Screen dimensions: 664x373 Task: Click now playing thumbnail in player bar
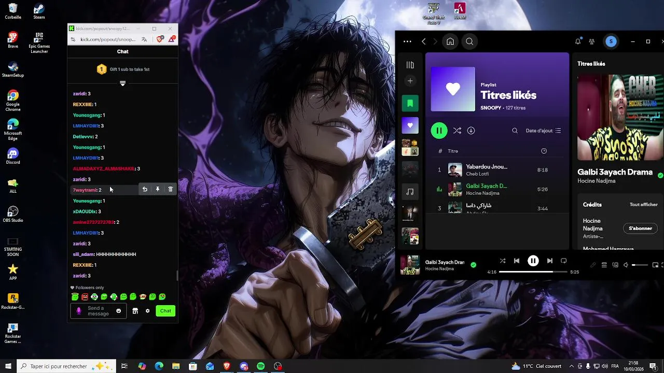(410, 265)
